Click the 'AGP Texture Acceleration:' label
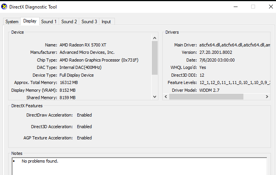 click(48, 138)
